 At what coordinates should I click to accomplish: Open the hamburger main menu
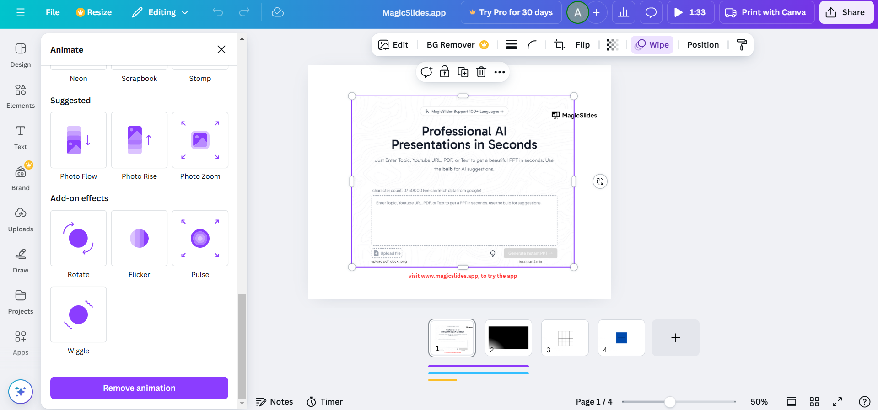[x=21, y=12]
